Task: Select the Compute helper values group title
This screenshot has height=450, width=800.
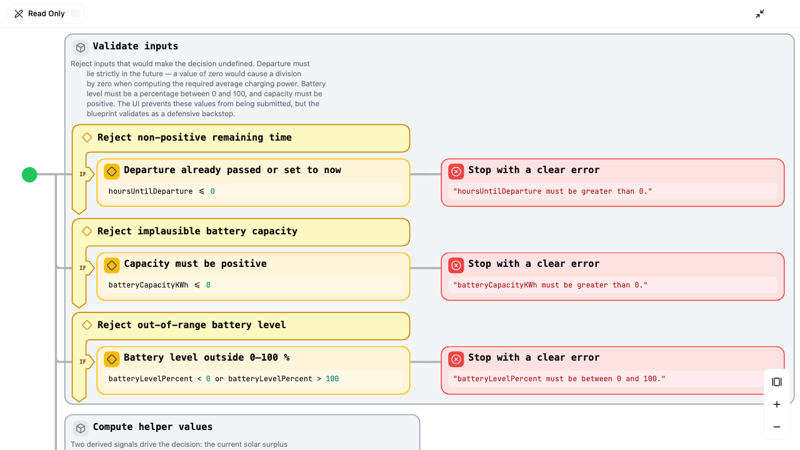Action: (153, 427)
